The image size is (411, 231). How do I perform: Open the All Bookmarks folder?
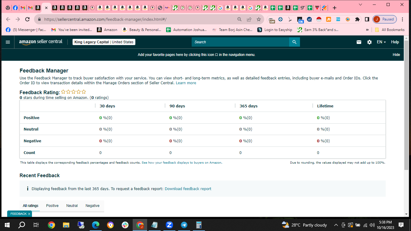click(390, 30)
